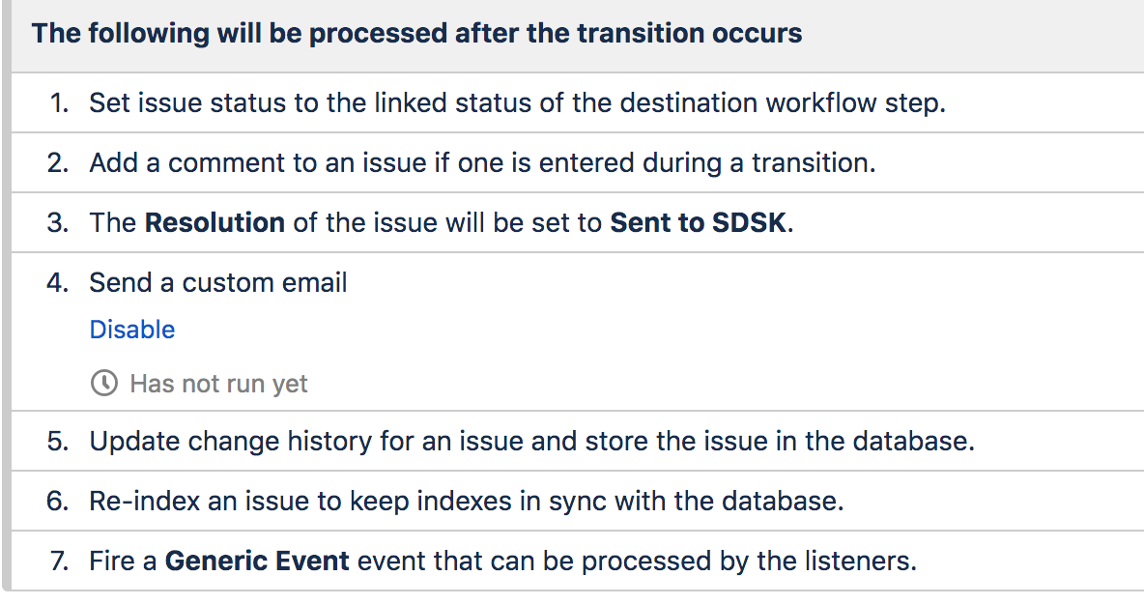Click the number 5 list marker

click(x=58, y=441)
